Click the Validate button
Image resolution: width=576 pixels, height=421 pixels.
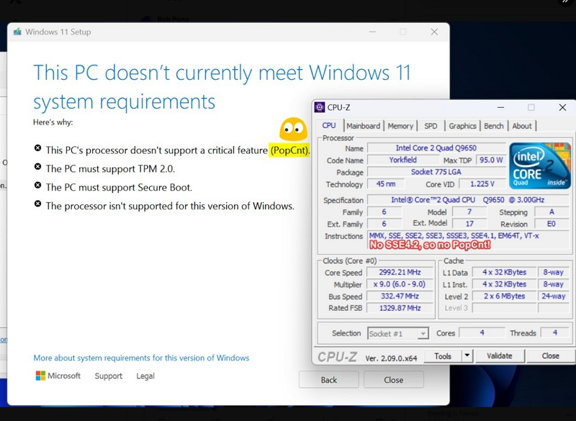(500, 356)
